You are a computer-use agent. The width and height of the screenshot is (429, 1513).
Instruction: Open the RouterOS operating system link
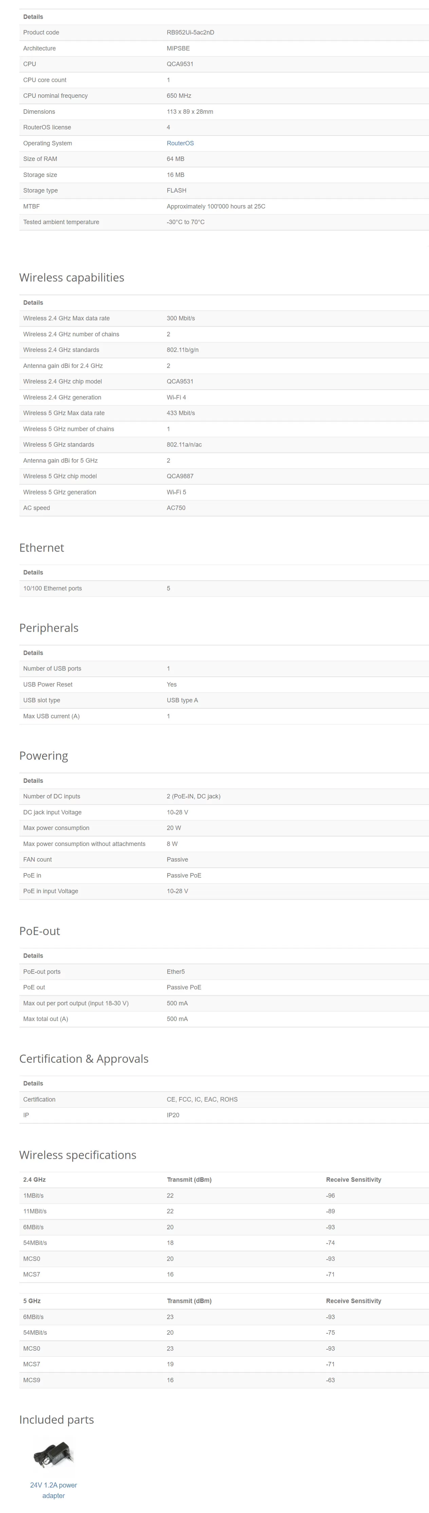[x=180, y=143]
